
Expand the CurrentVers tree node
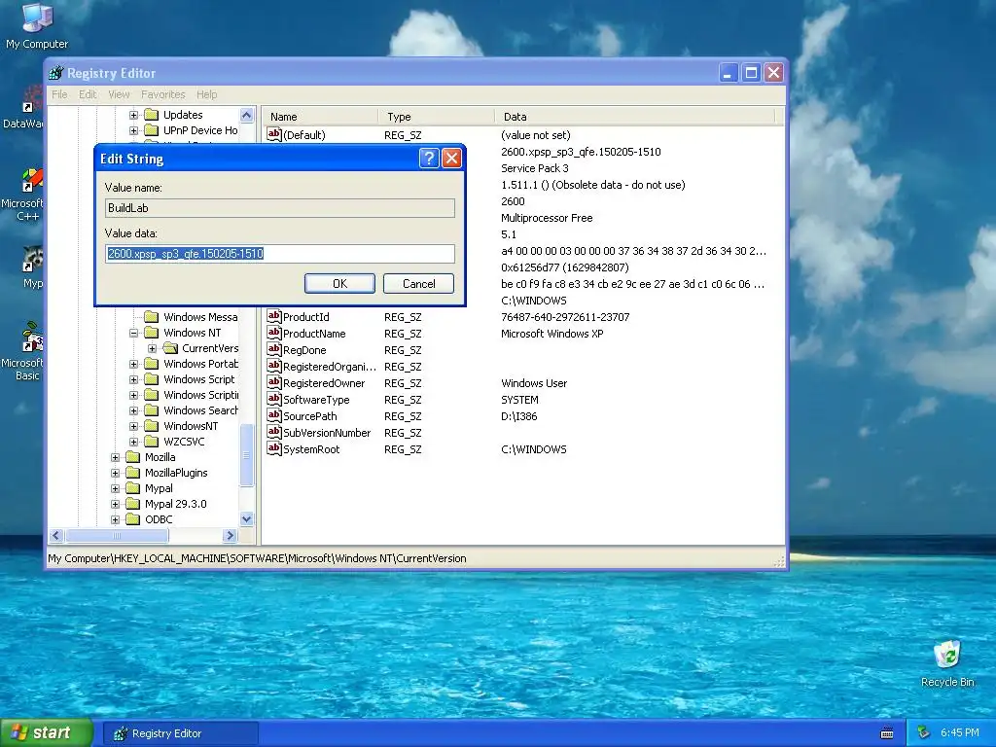coord(152,348)
